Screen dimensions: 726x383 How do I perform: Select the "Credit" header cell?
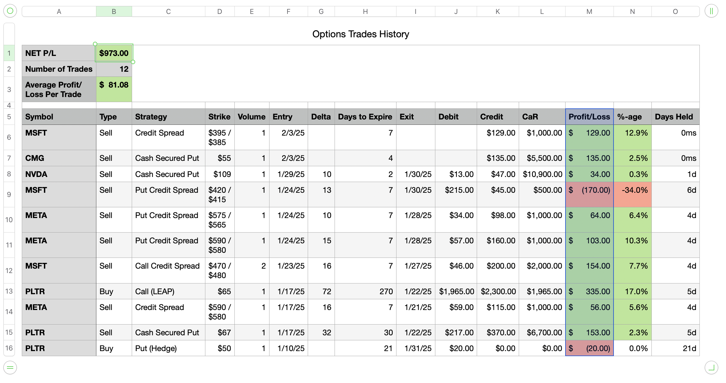(498, 117)
